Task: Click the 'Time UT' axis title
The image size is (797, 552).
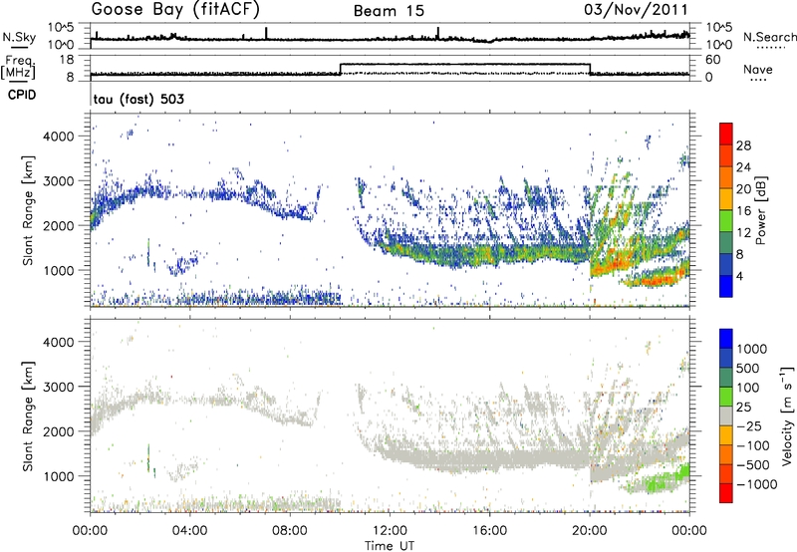Action: (390, 546)
